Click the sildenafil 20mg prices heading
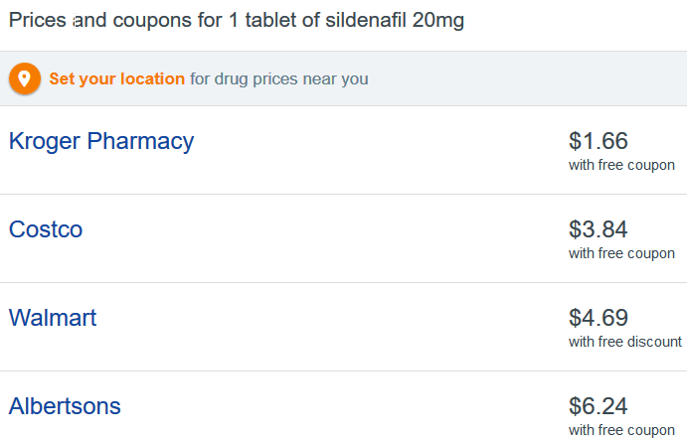The height and width of the screenshot is (441, 687). click(x=237, y=20)
